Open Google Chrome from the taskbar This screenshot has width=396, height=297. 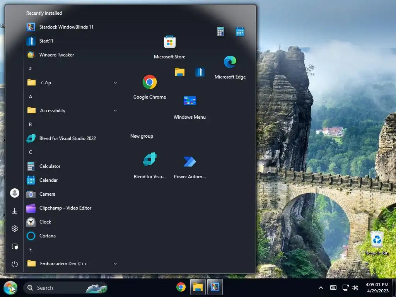click(x=181, y=287)
